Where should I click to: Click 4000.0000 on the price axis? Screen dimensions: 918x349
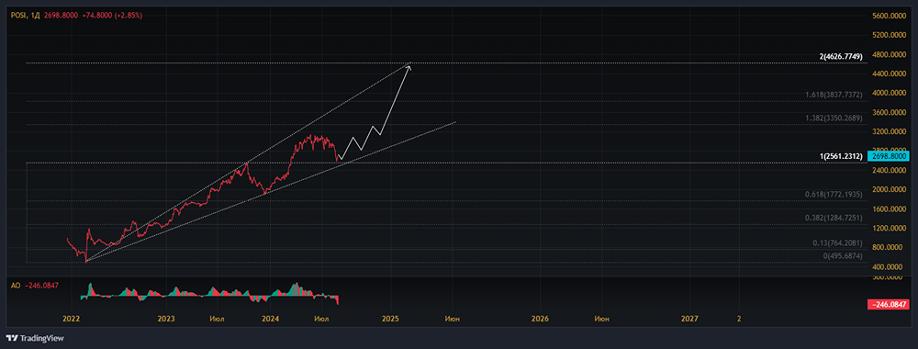coord(890,93)
